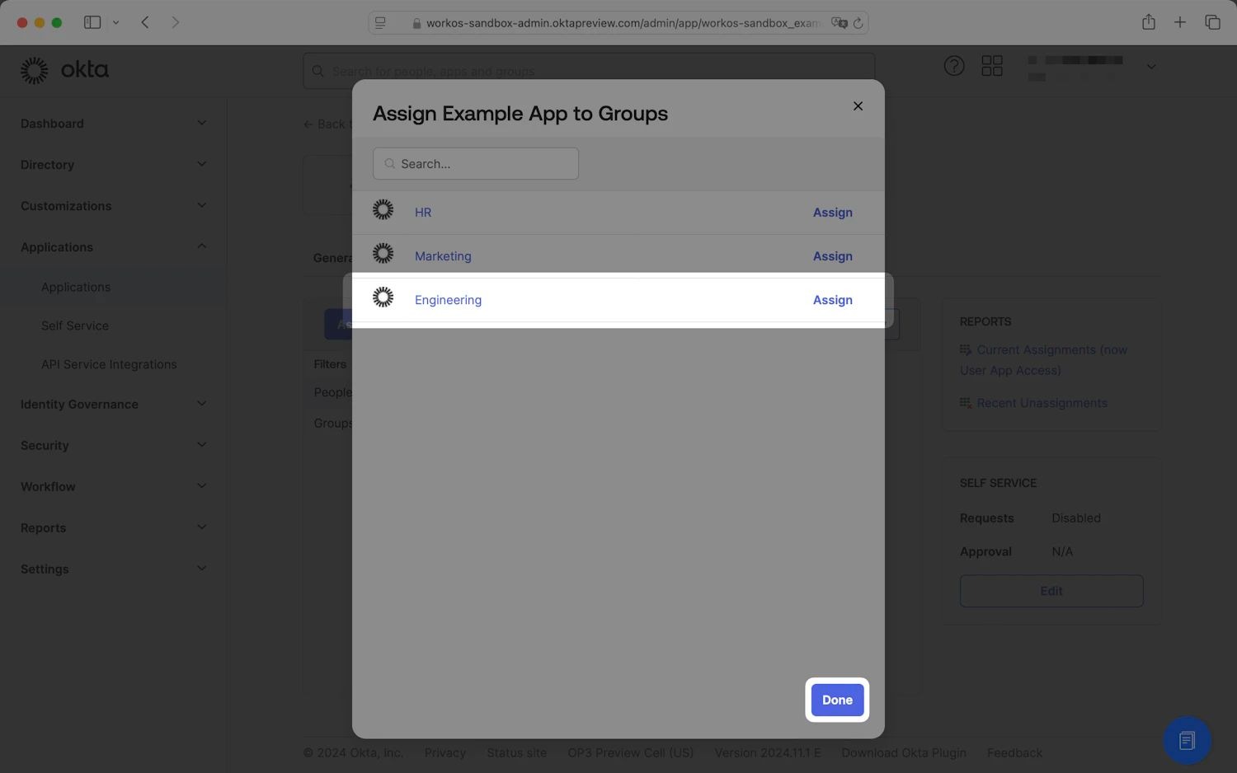Click the Engineering group icon
The image size is (1237, 773).
coord(383,297)
